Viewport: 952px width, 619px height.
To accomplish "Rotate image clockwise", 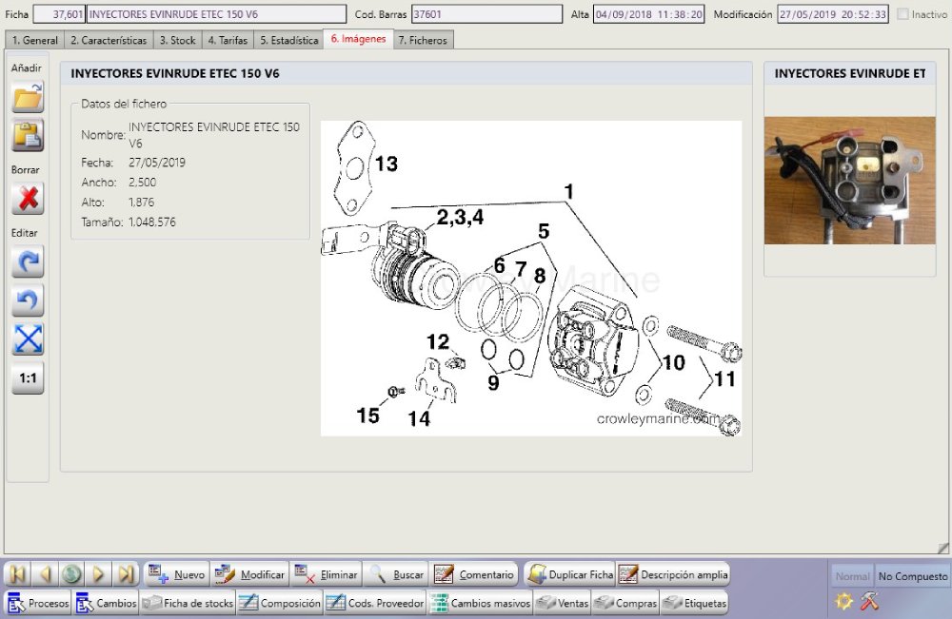I will pos(28,261).
